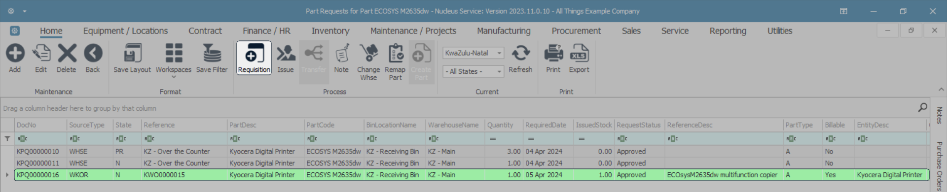Image resolution: width=947 pixels, height=192 pixels.
Task: Export the grid to XLS
Action: (x=579, y=59)
